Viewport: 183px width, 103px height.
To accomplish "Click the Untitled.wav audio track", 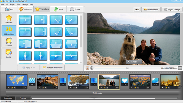I will [94, 93].
